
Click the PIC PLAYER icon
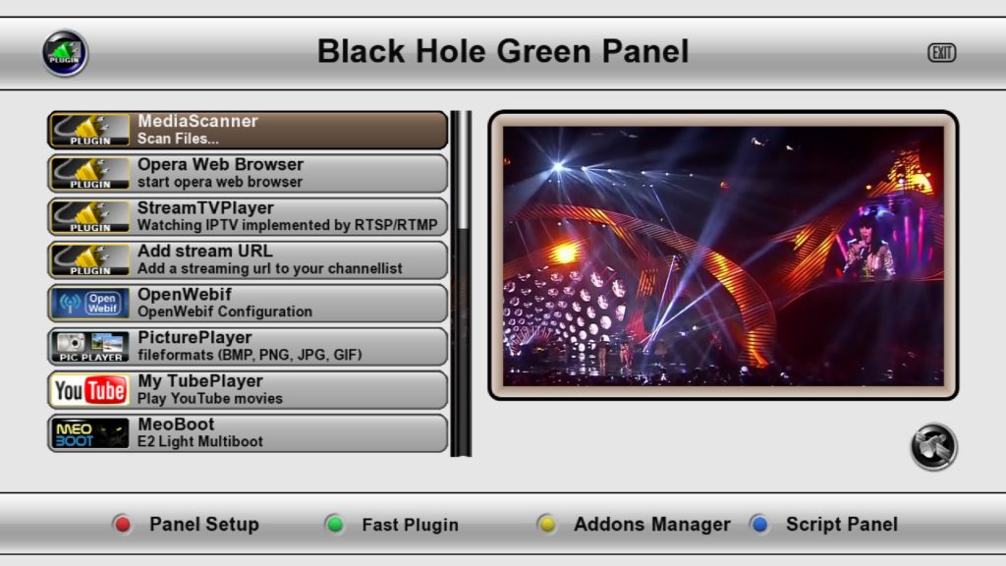90,347
